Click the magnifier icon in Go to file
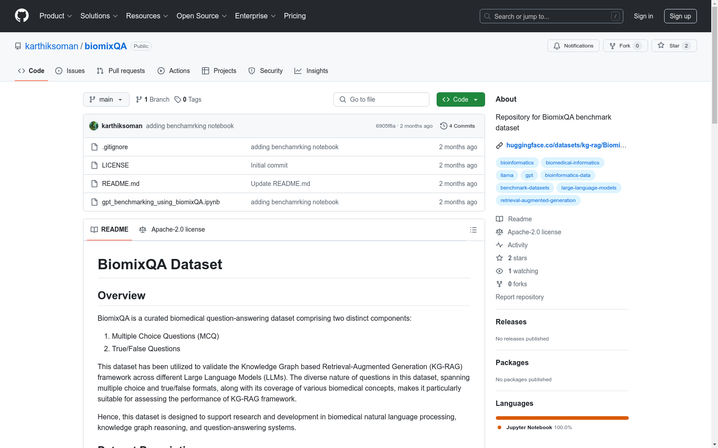 343,99
